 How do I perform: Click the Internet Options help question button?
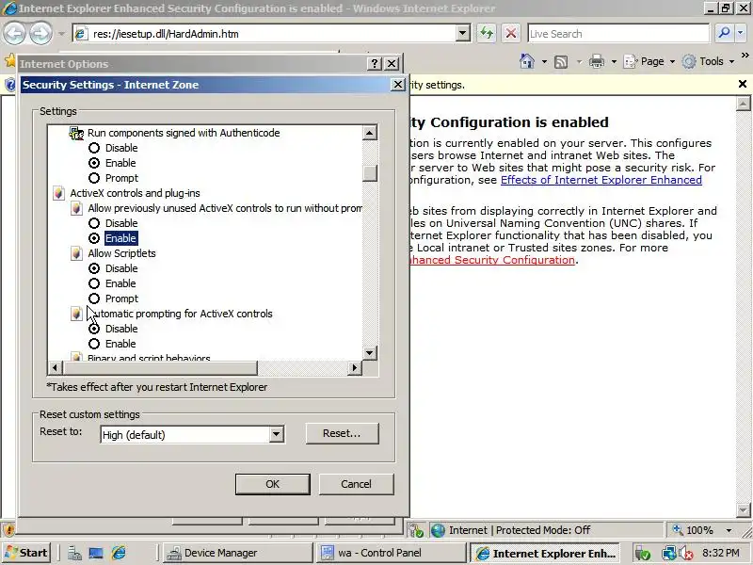tap(375, 63)
